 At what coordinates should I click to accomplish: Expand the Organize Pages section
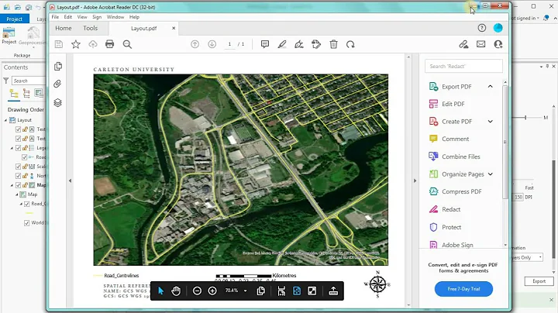(x=491, y=174)
